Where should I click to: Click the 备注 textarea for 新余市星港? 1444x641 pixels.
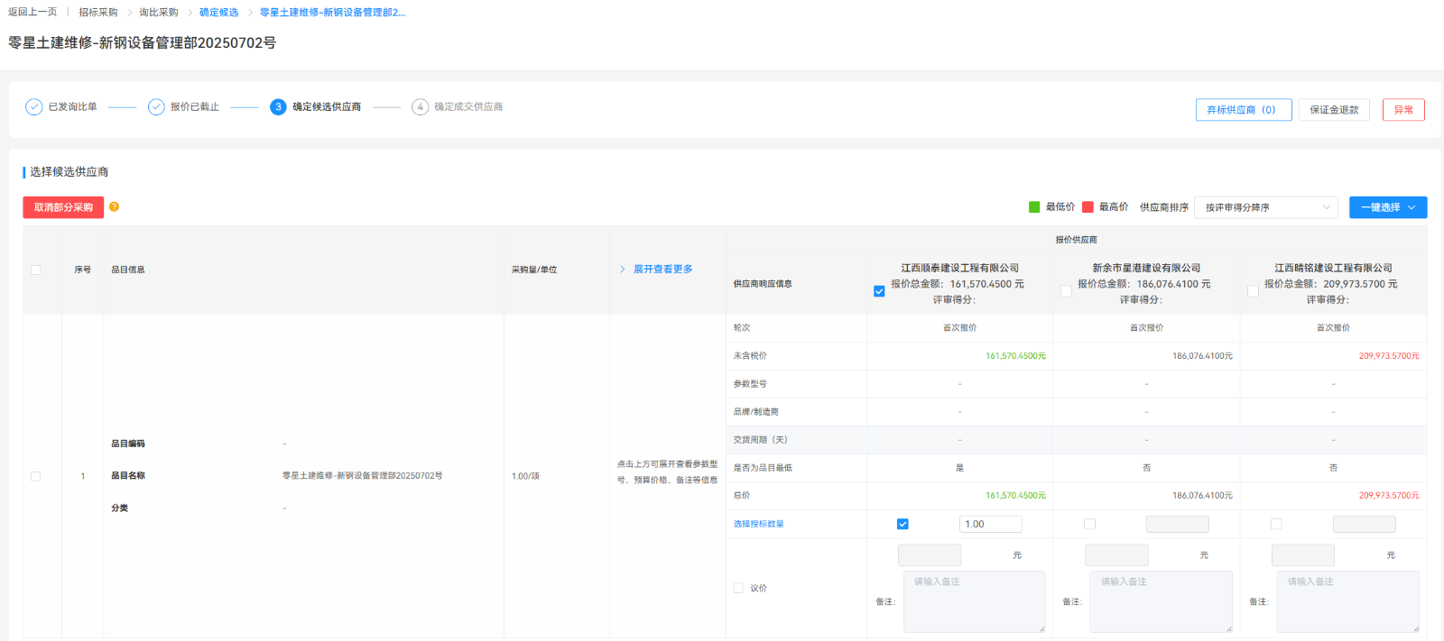point(1162,601)
